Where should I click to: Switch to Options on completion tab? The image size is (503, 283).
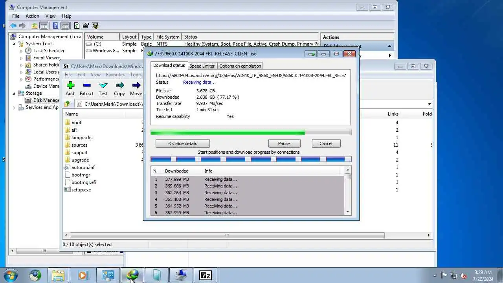(x=240, y=66)
